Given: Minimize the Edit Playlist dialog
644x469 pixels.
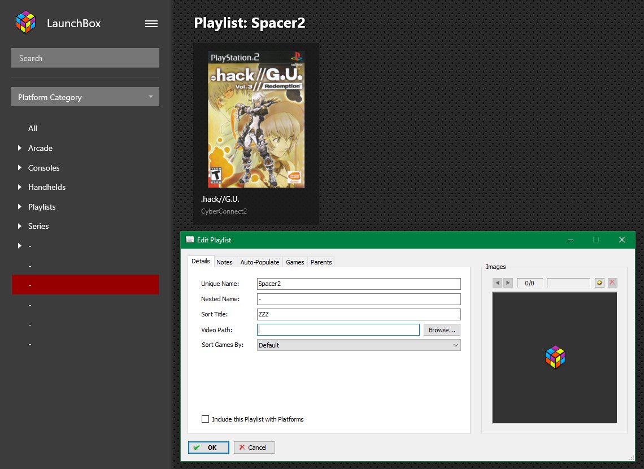Looking at the screenshot, I should [x=571, y=240].
